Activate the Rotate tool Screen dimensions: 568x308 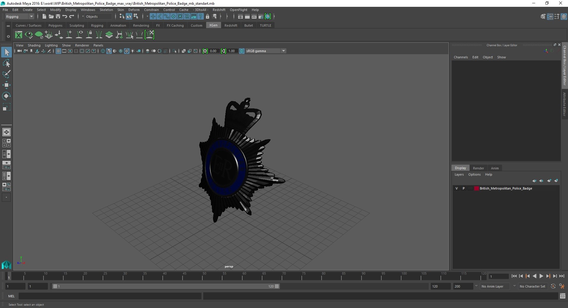pyautogui.click(x=7, y=96)
